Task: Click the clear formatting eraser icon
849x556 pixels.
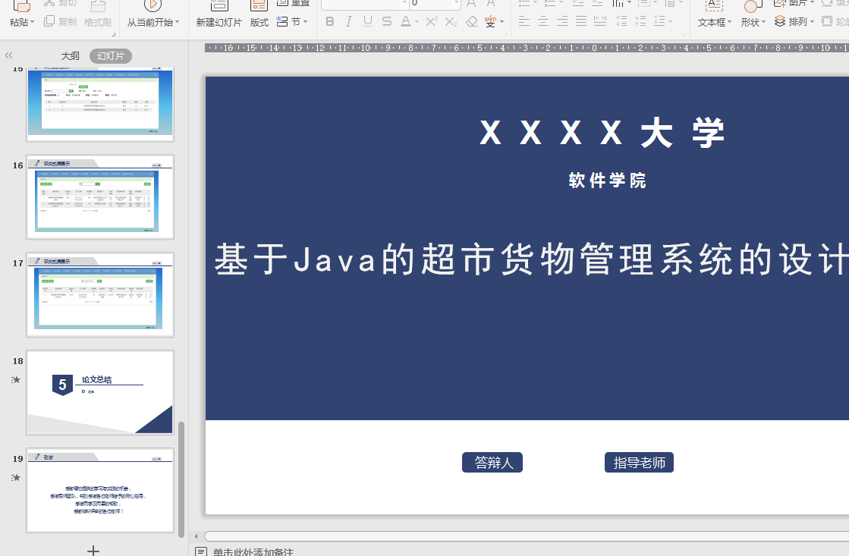Action: click(472, 22)
